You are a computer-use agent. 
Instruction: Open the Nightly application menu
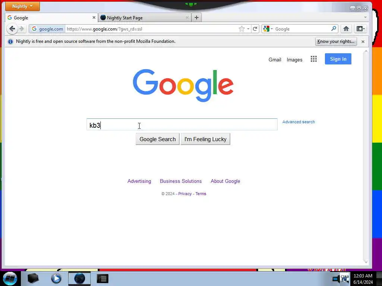pyautogui.click(x=22, y=6)
